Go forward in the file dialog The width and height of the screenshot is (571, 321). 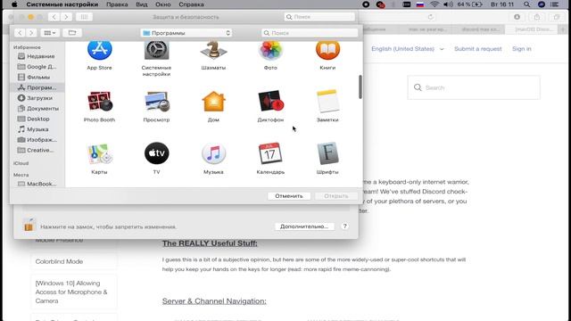pyautogui.click(x=31, y=33)
